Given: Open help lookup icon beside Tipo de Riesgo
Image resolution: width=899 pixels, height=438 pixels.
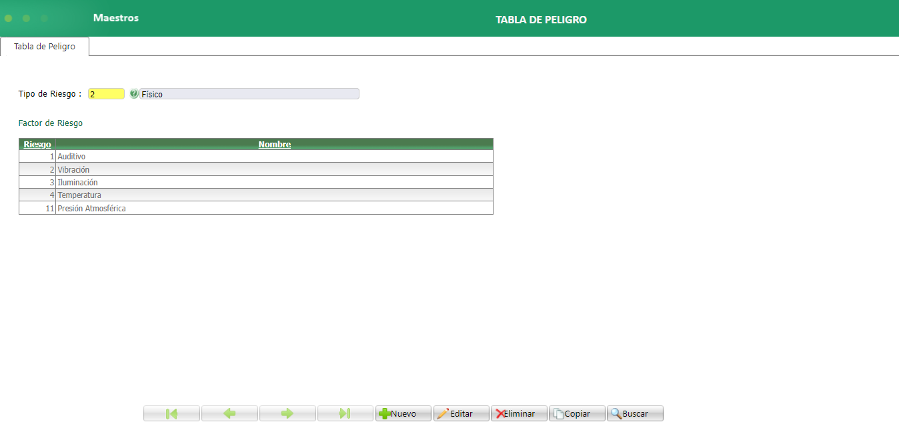Looking at the screenshot, I should [133, 94].
